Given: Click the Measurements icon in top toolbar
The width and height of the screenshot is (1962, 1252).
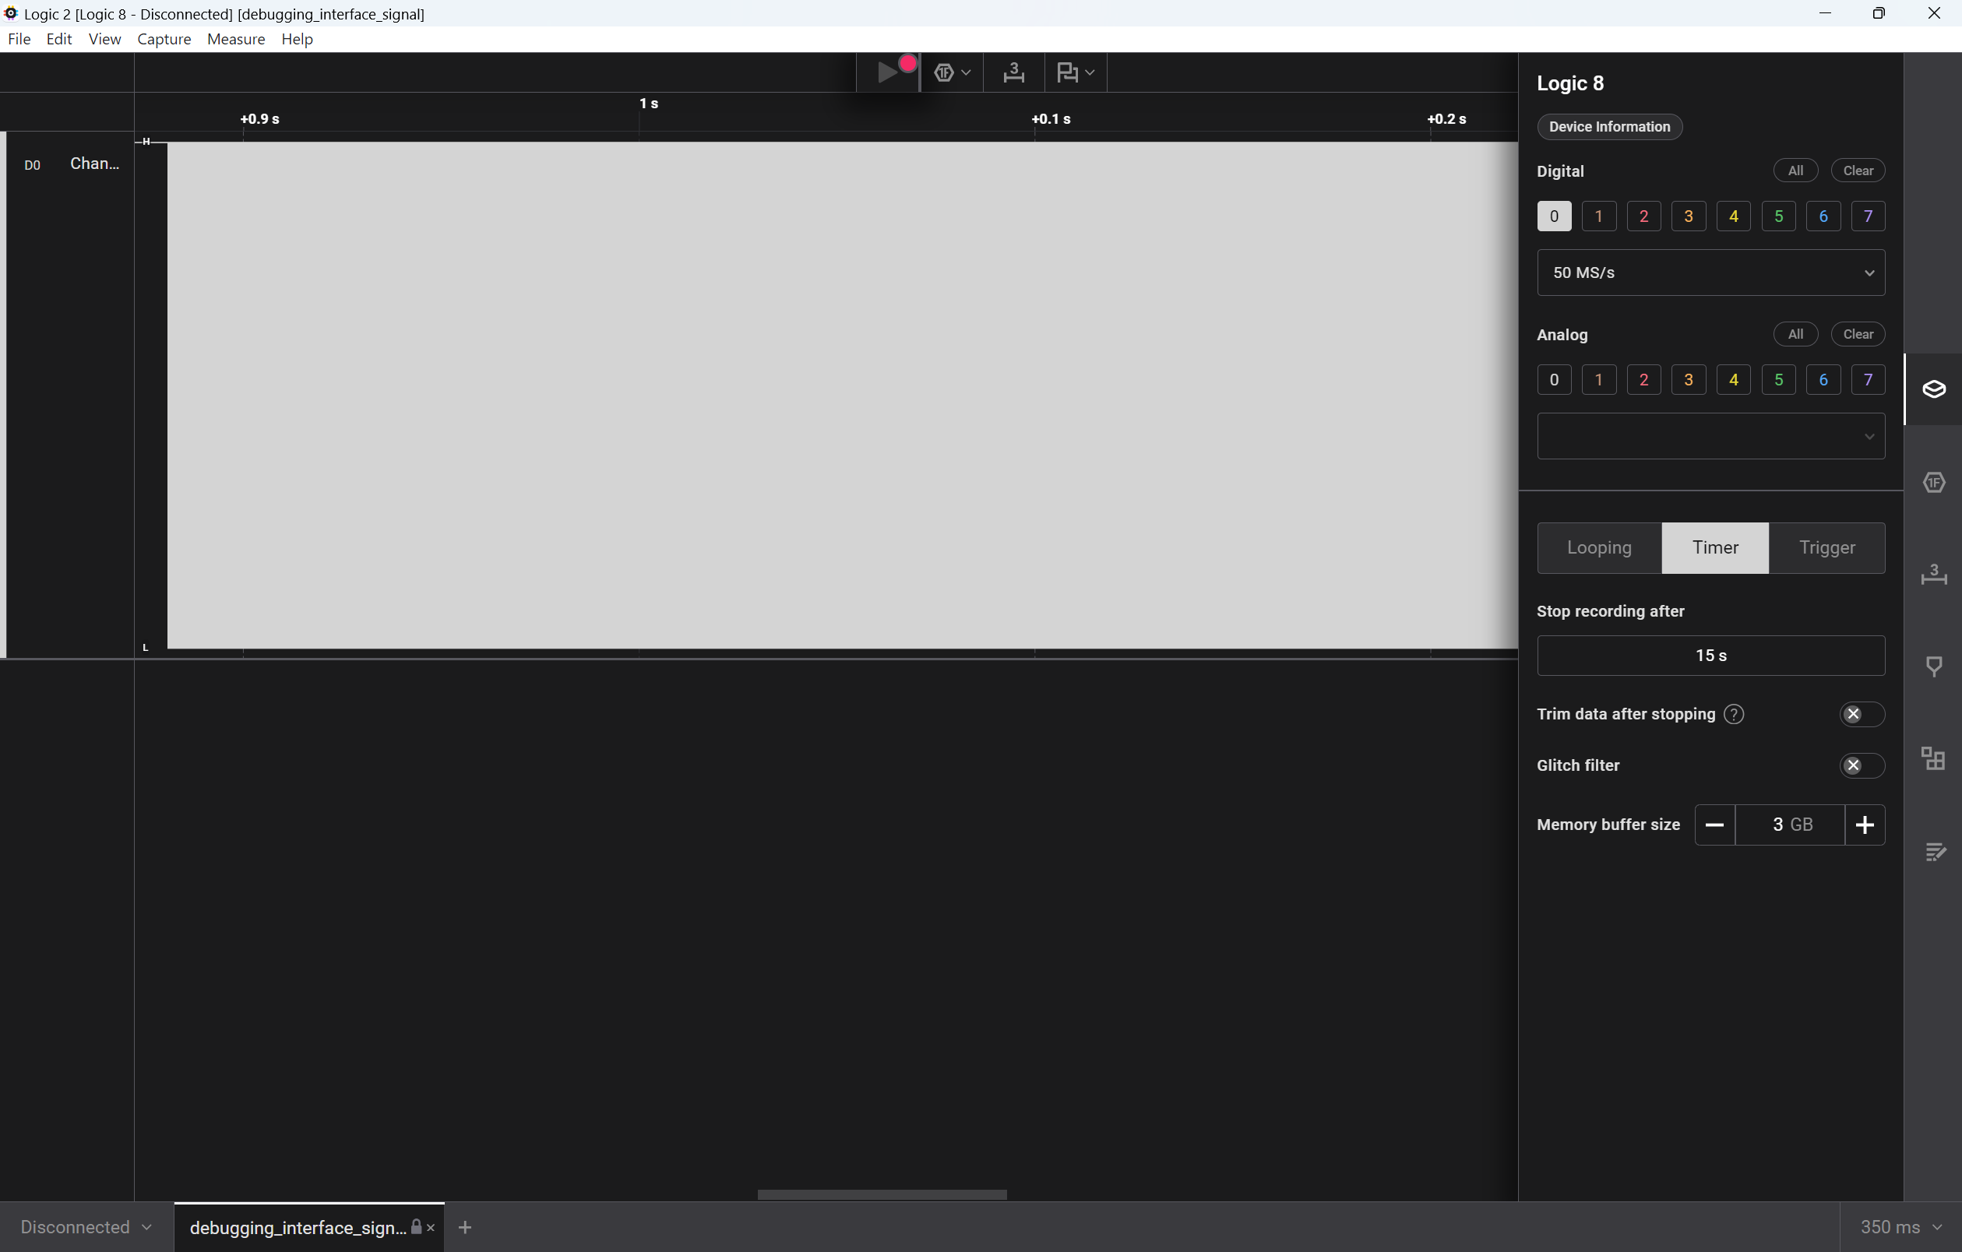Looking at the screenshot, I should click(x=1013, y=72).
